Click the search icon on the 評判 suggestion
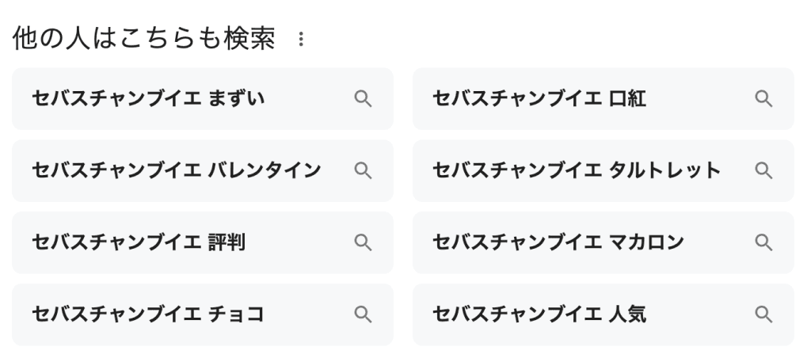811x362 pixels. 363,242
